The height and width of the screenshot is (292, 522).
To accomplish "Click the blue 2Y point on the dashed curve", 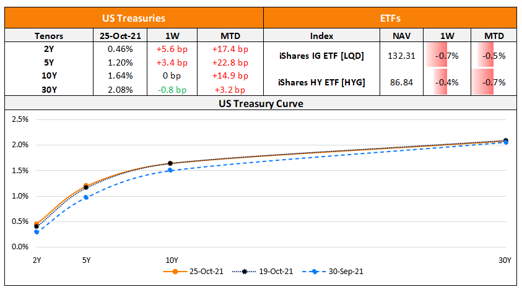I will pos(37,232).
